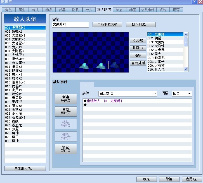Confirm with the 确定 button
This screenshot has width=203, height=183.
(x=147, y=179)
